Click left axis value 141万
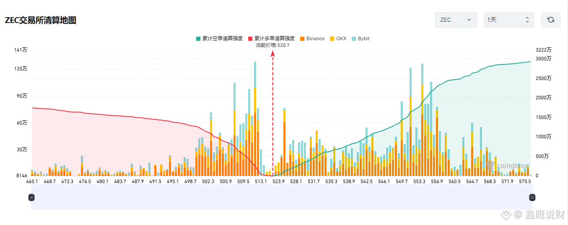This screenshot has width=568, height=225. click(x=21, y=50)
